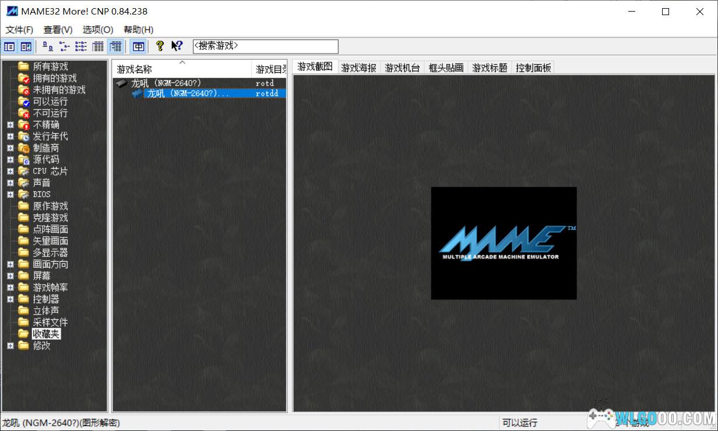Image resolution: width=718 pixels, height=431 pixels.
Task: Expand the 控制器 tree node
Action: point(10,299)
